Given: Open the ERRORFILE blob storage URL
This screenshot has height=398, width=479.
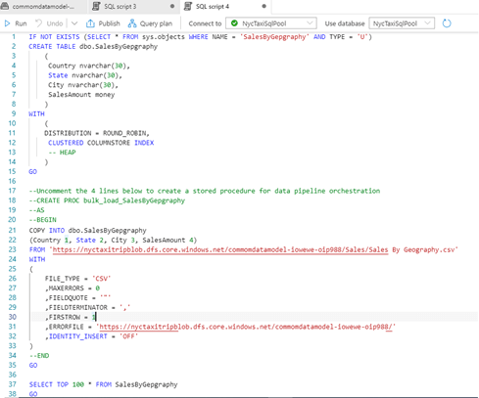Looking at the screenshot, I should (x=246, y=327).
